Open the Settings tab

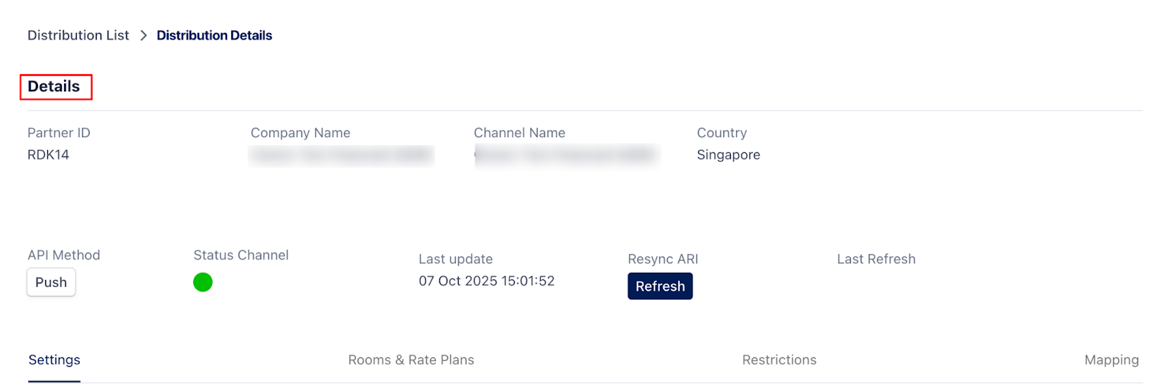pyautogui.click(x=55, y=360)
